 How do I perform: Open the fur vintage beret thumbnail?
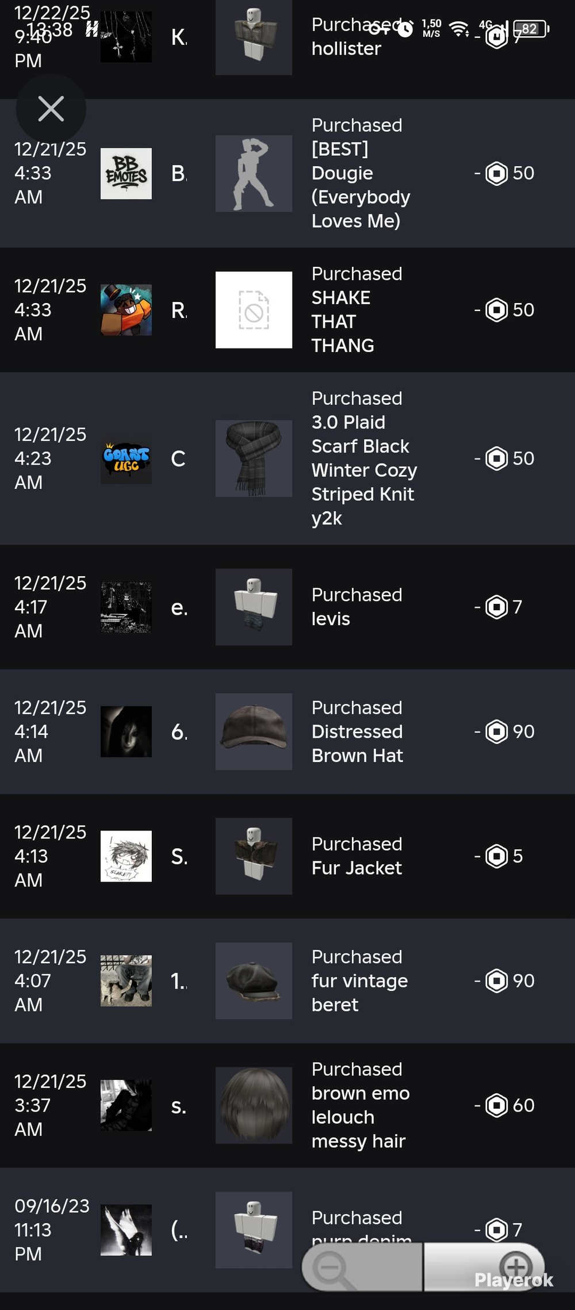tap(254, 980)
